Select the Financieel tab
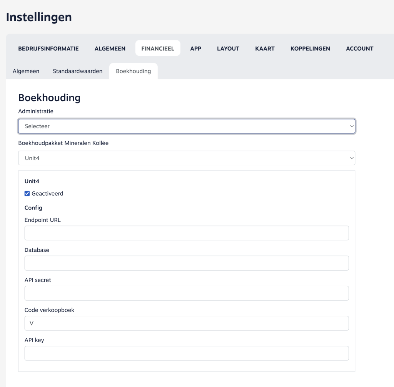Screen dimensions: 394x387 click(x=158, y=48)
